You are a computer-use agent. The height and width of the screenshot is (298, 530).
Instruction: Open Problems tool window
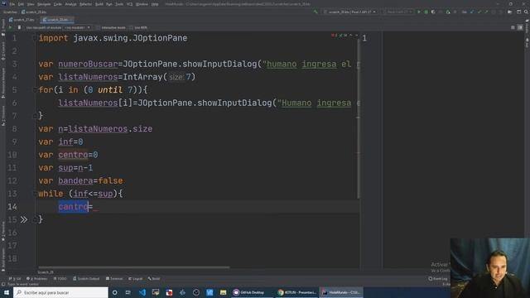(36, 279)
